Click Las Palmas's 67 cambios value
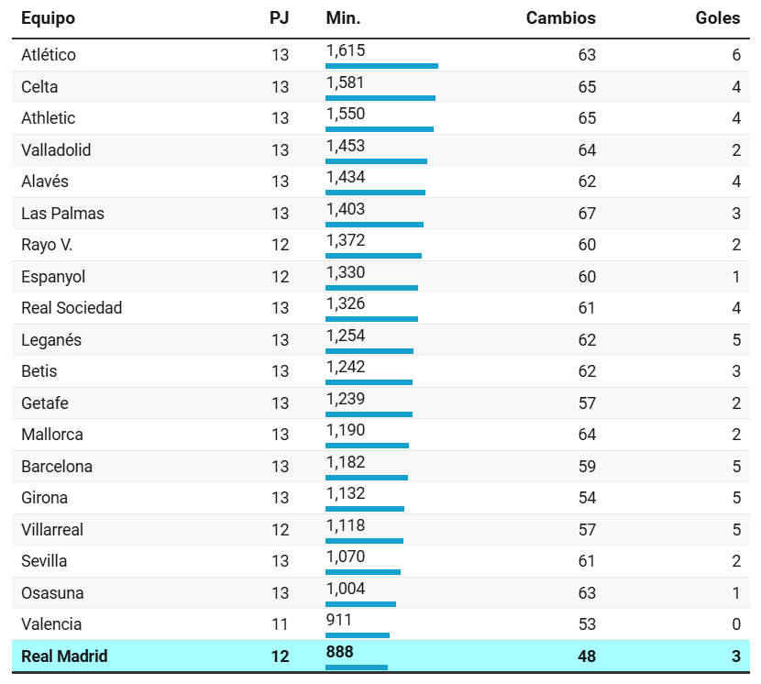This screenshot has width=761, height=684. pos(587,214)
